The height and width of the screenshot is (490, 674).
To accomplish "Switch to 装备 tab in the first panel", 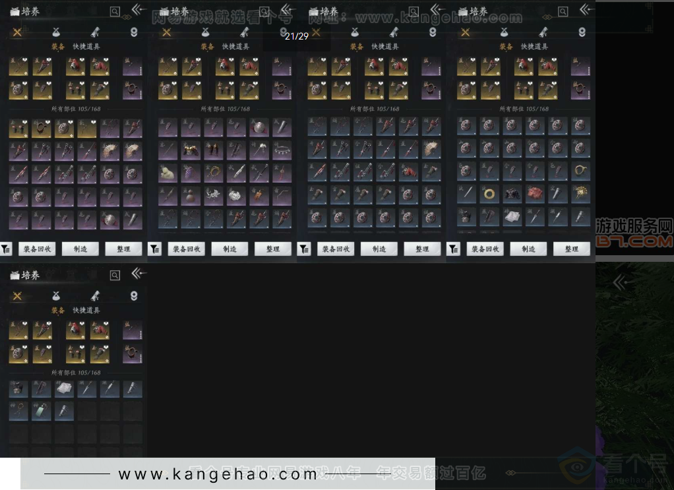I will click(58, 46).
